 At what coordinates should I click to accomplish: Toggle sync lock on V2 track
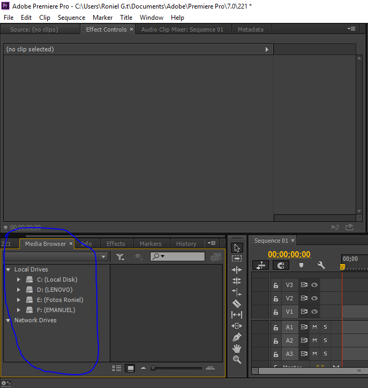(304, 298)
